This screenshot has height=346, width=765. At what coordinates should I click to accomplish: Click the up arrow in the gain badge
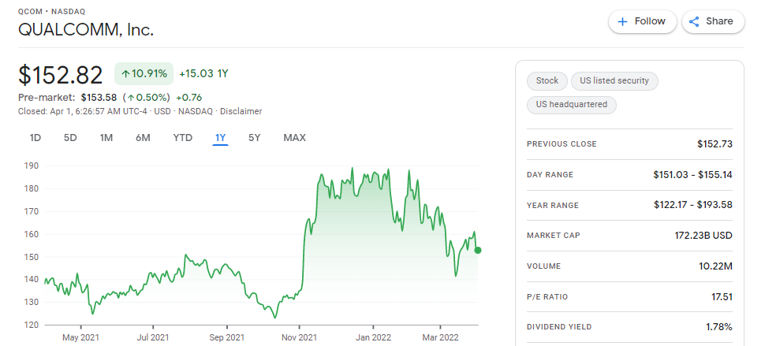126,74
